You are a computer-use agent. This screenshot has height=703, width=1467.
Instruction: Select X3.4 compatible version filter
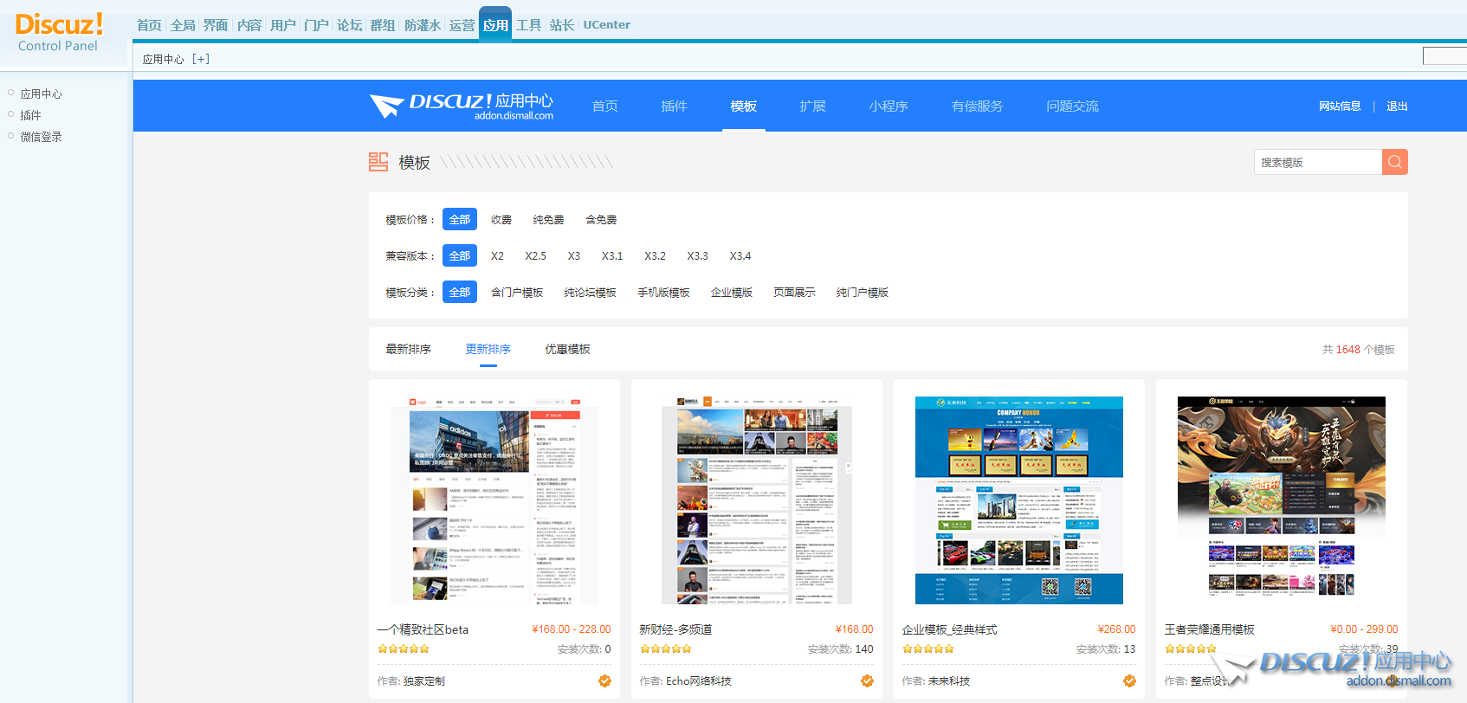coord(740,256)
